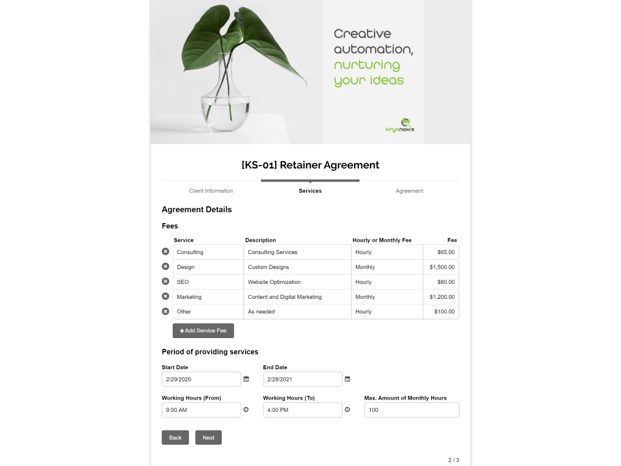
Task: Click the Working Hours (To) 4:00 PM field
Action: coord(302,409)
